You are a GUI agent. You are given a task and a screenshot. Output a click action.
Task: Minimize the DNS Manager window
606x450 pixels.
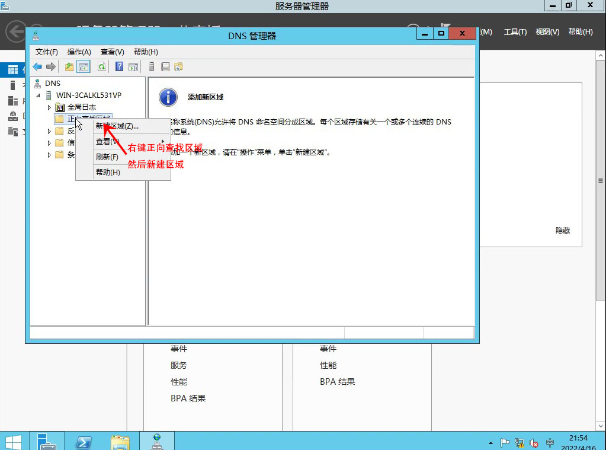(425, 34)
